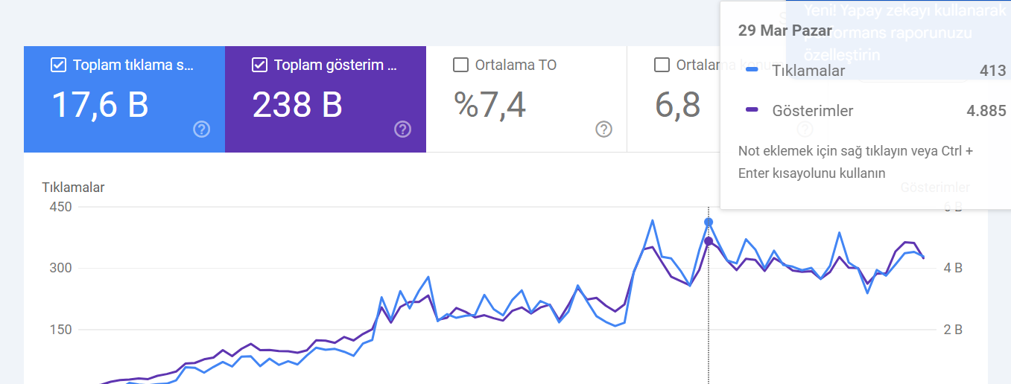Open help icon on Ortalama TO card
Screen dimensions: 1011x384
[603, 129]
